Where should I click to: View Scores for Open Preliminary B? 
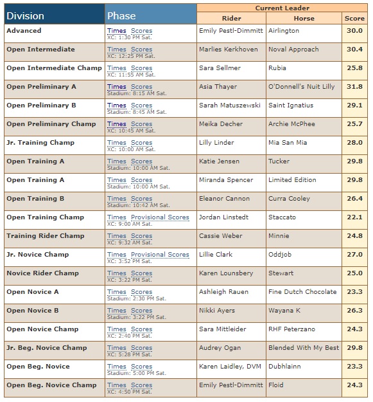(x=141, y=105)
